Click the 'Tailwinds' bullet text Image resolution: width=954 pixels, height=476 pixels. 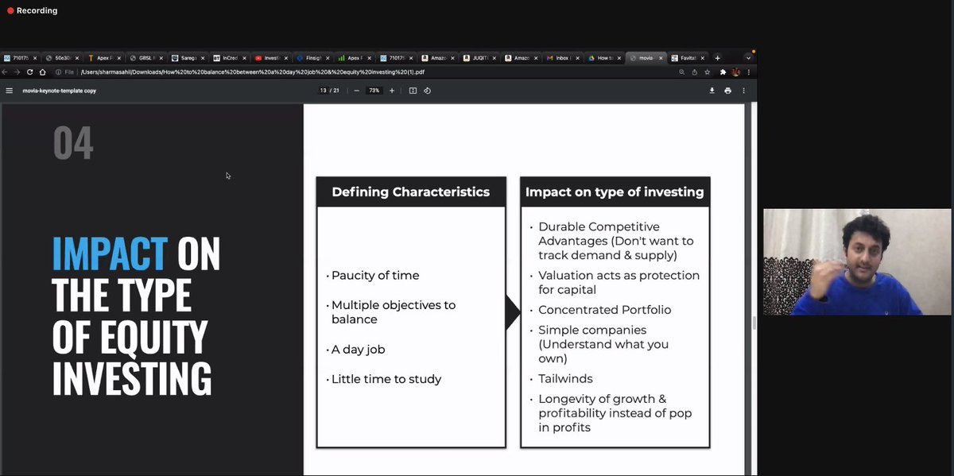click(565, 379)
